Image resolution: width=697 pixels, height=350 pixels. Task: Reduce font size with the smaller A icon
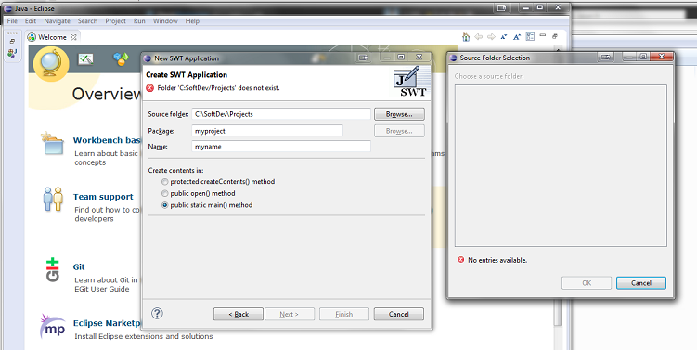(x=504, y=37)
